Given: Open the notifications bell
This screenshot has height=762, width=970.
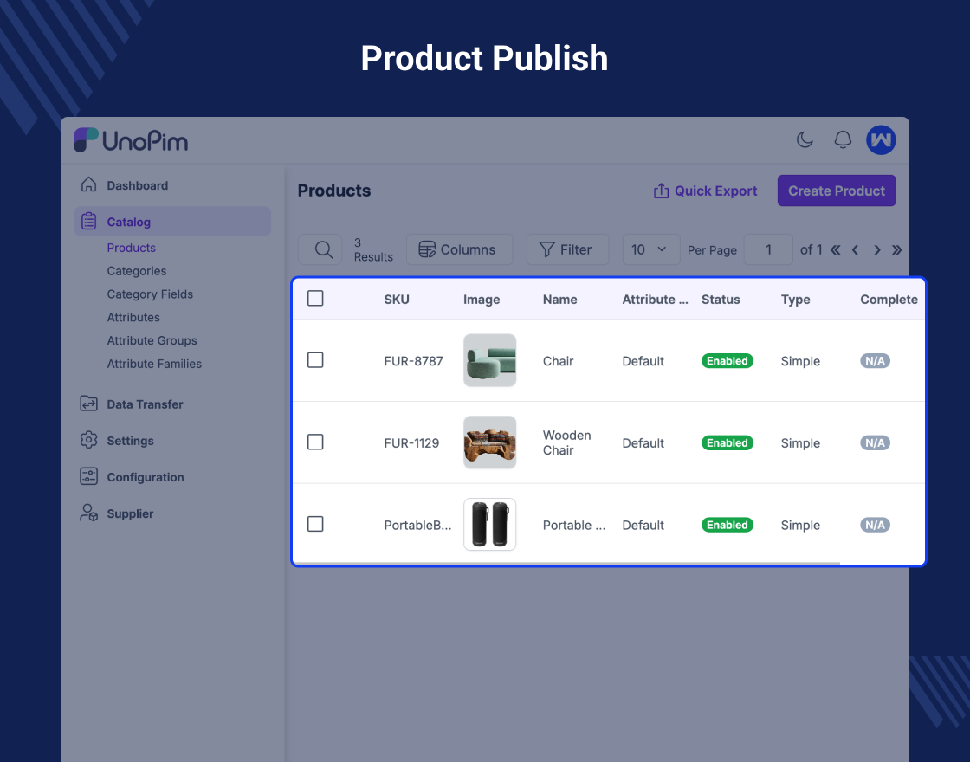Looking at the screenshot, I should coord(843,140).
